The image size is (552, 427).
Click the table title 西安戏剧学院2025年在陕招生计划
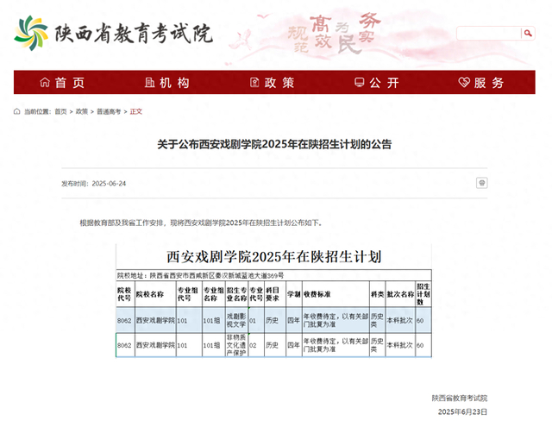(x=274, y=256)
